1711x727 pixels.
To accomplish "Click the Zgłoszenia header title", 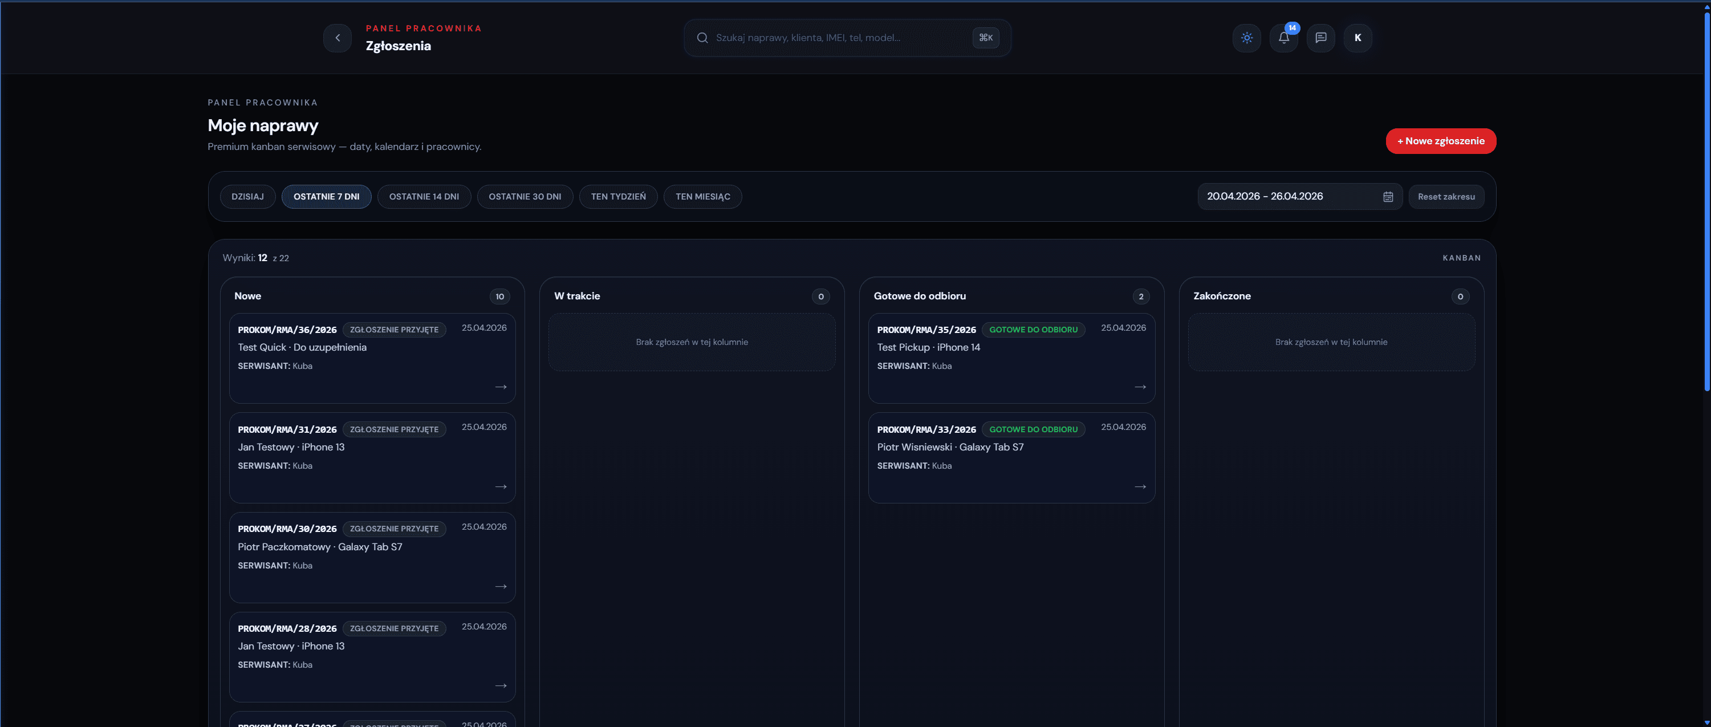I will coord(398,46).
